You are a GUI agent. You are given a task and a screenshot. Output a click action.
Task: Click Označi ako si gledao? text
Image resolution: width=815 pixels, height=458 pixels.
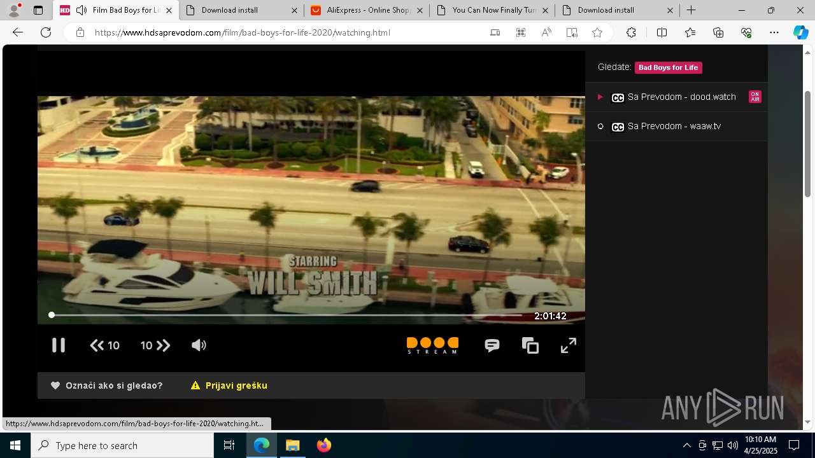(x=114, y=385)
